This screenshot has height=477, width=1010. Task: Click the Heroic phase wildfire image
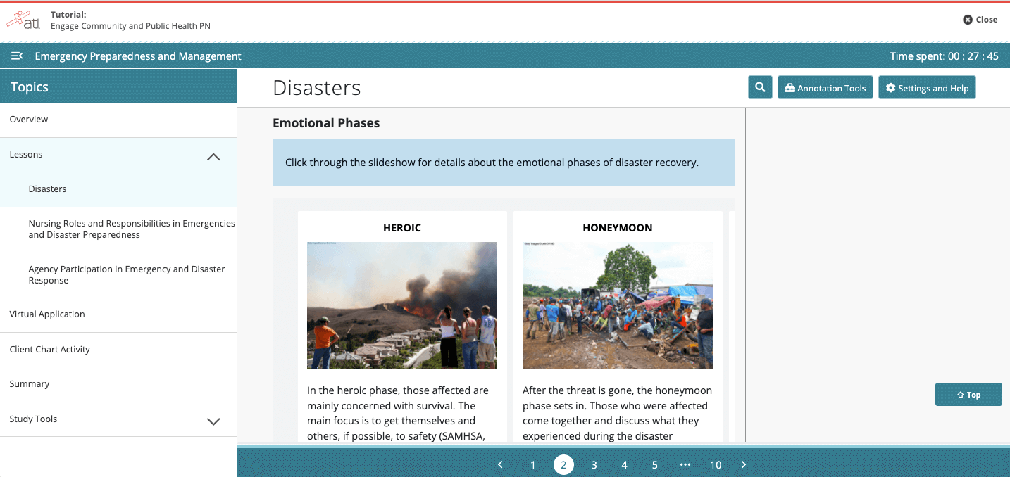(401, 305)
